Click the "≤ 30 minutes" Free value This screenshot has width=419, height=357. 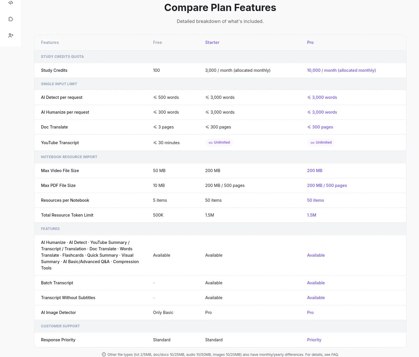point(166,143)
